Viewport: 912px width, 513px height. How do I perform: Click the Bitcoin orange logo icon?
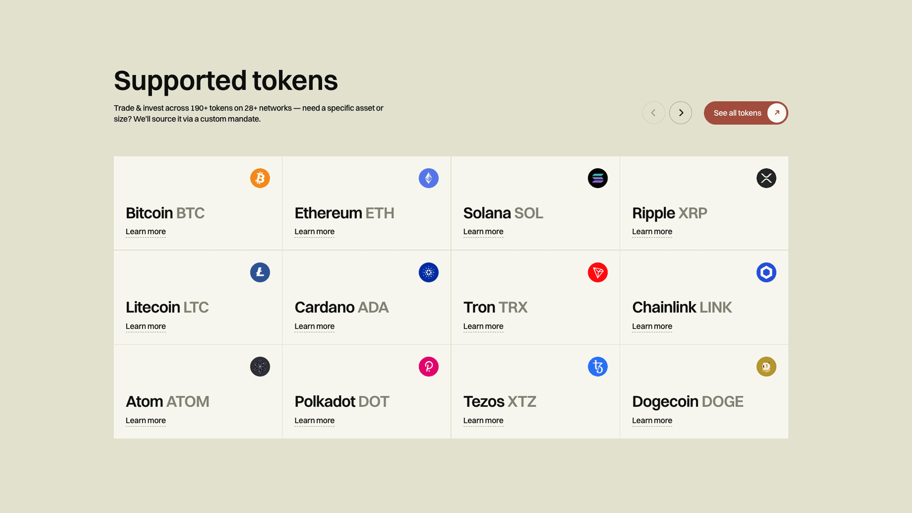(x=260, y=178)
